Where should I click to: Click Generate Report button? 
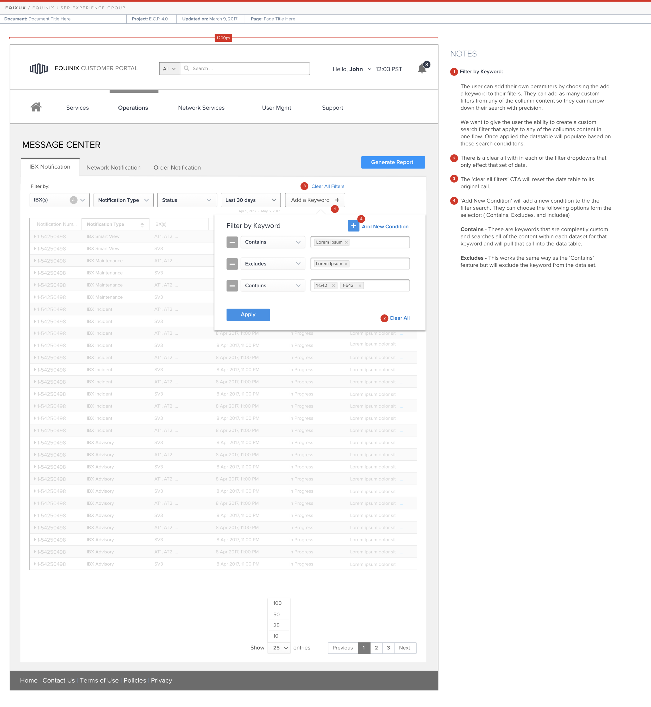(x=393, y=161)
